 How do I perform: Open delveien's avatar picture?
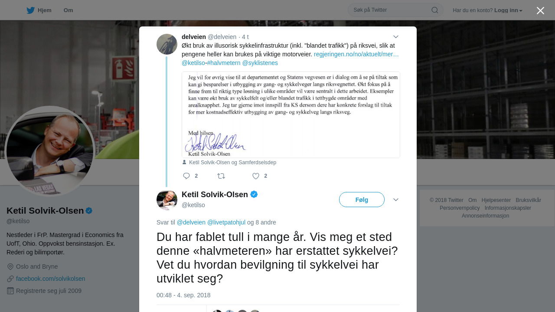[x=167, y=44]
